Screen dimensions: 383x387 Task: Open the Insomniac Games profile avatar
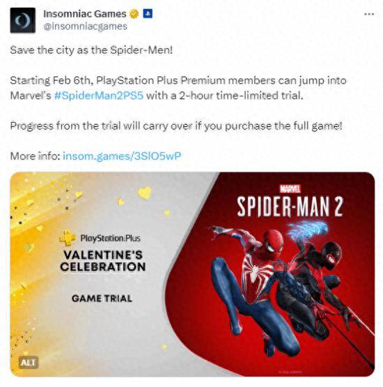[23, 20]
